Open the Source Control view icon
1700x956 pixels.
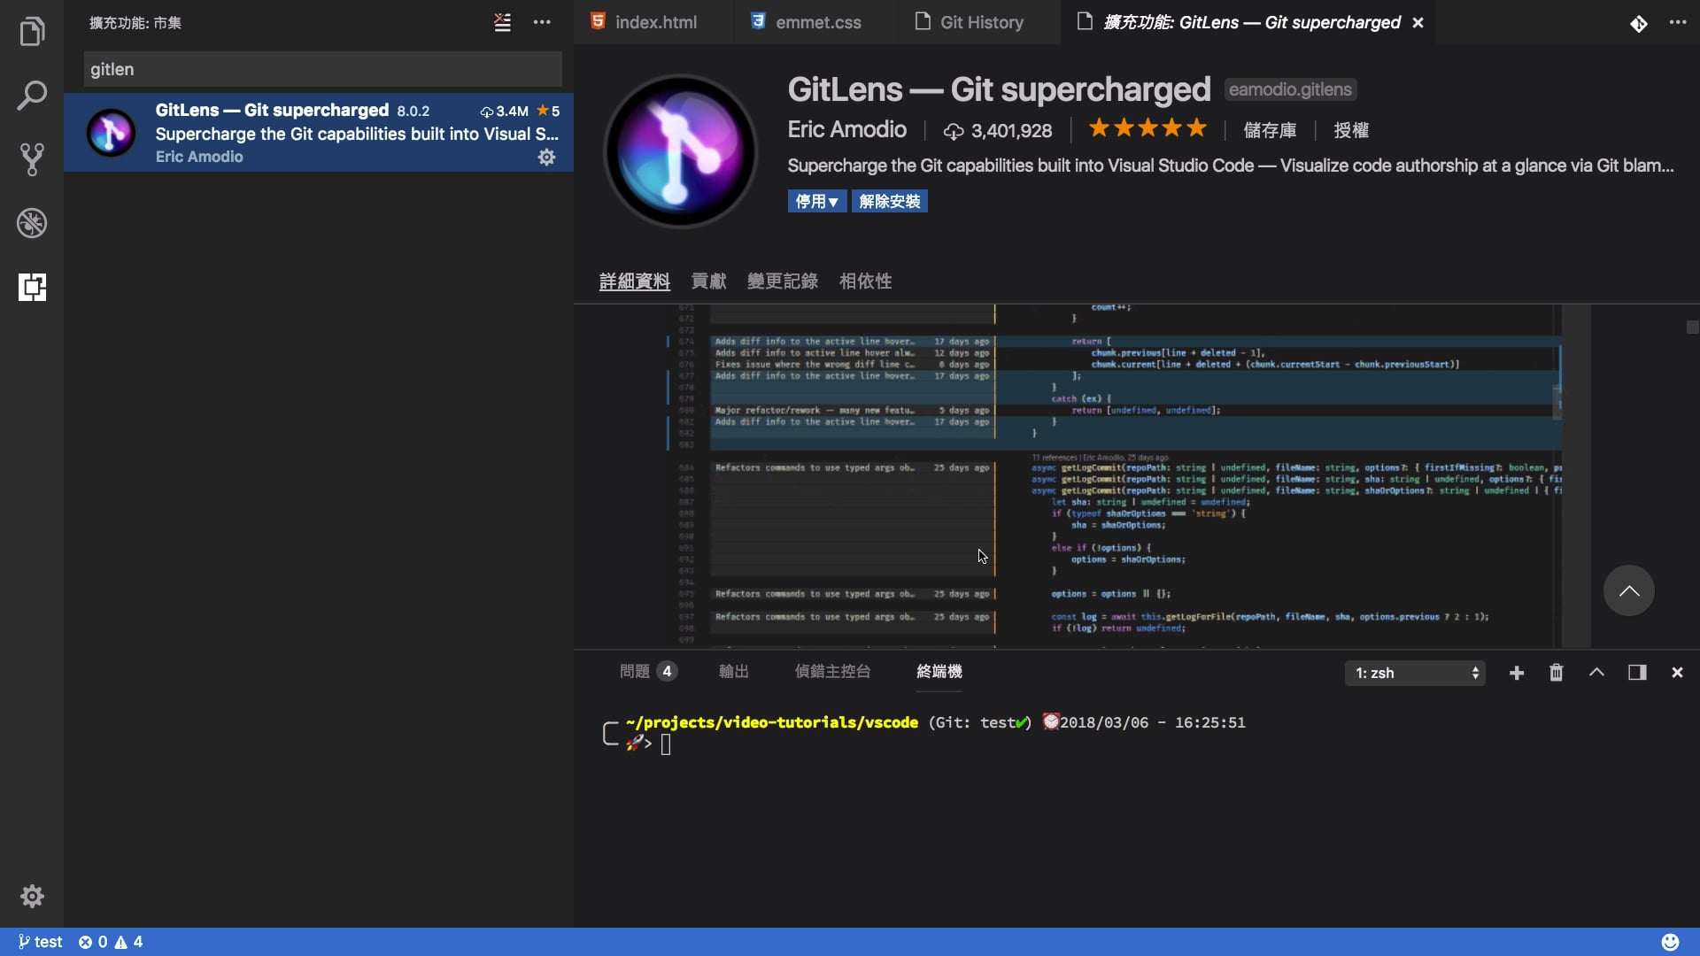coord(32,159)
